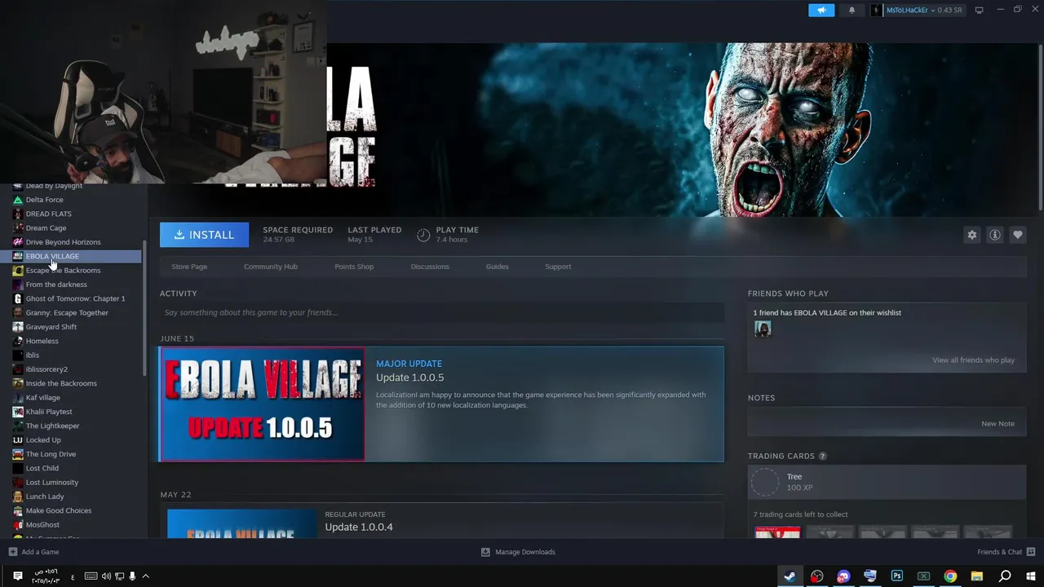Open the Update 1.0.0.5 headline
This screenshot has height=587, width=1044.
click(x=410, y=377)
